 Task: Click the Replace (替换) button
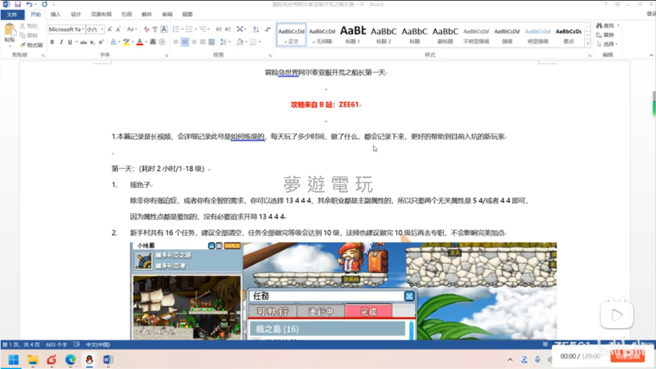point(609,35)
